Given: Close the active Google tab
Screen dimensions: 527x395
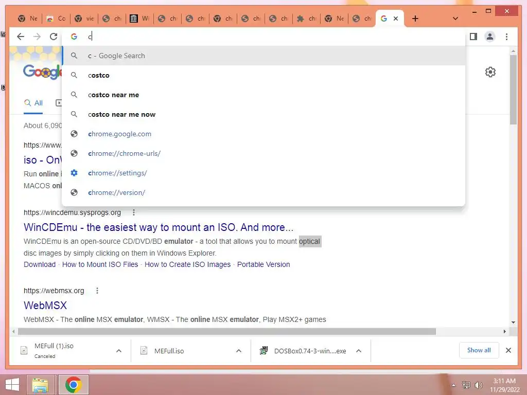Looking at the screenshot, I should (396, 19).
